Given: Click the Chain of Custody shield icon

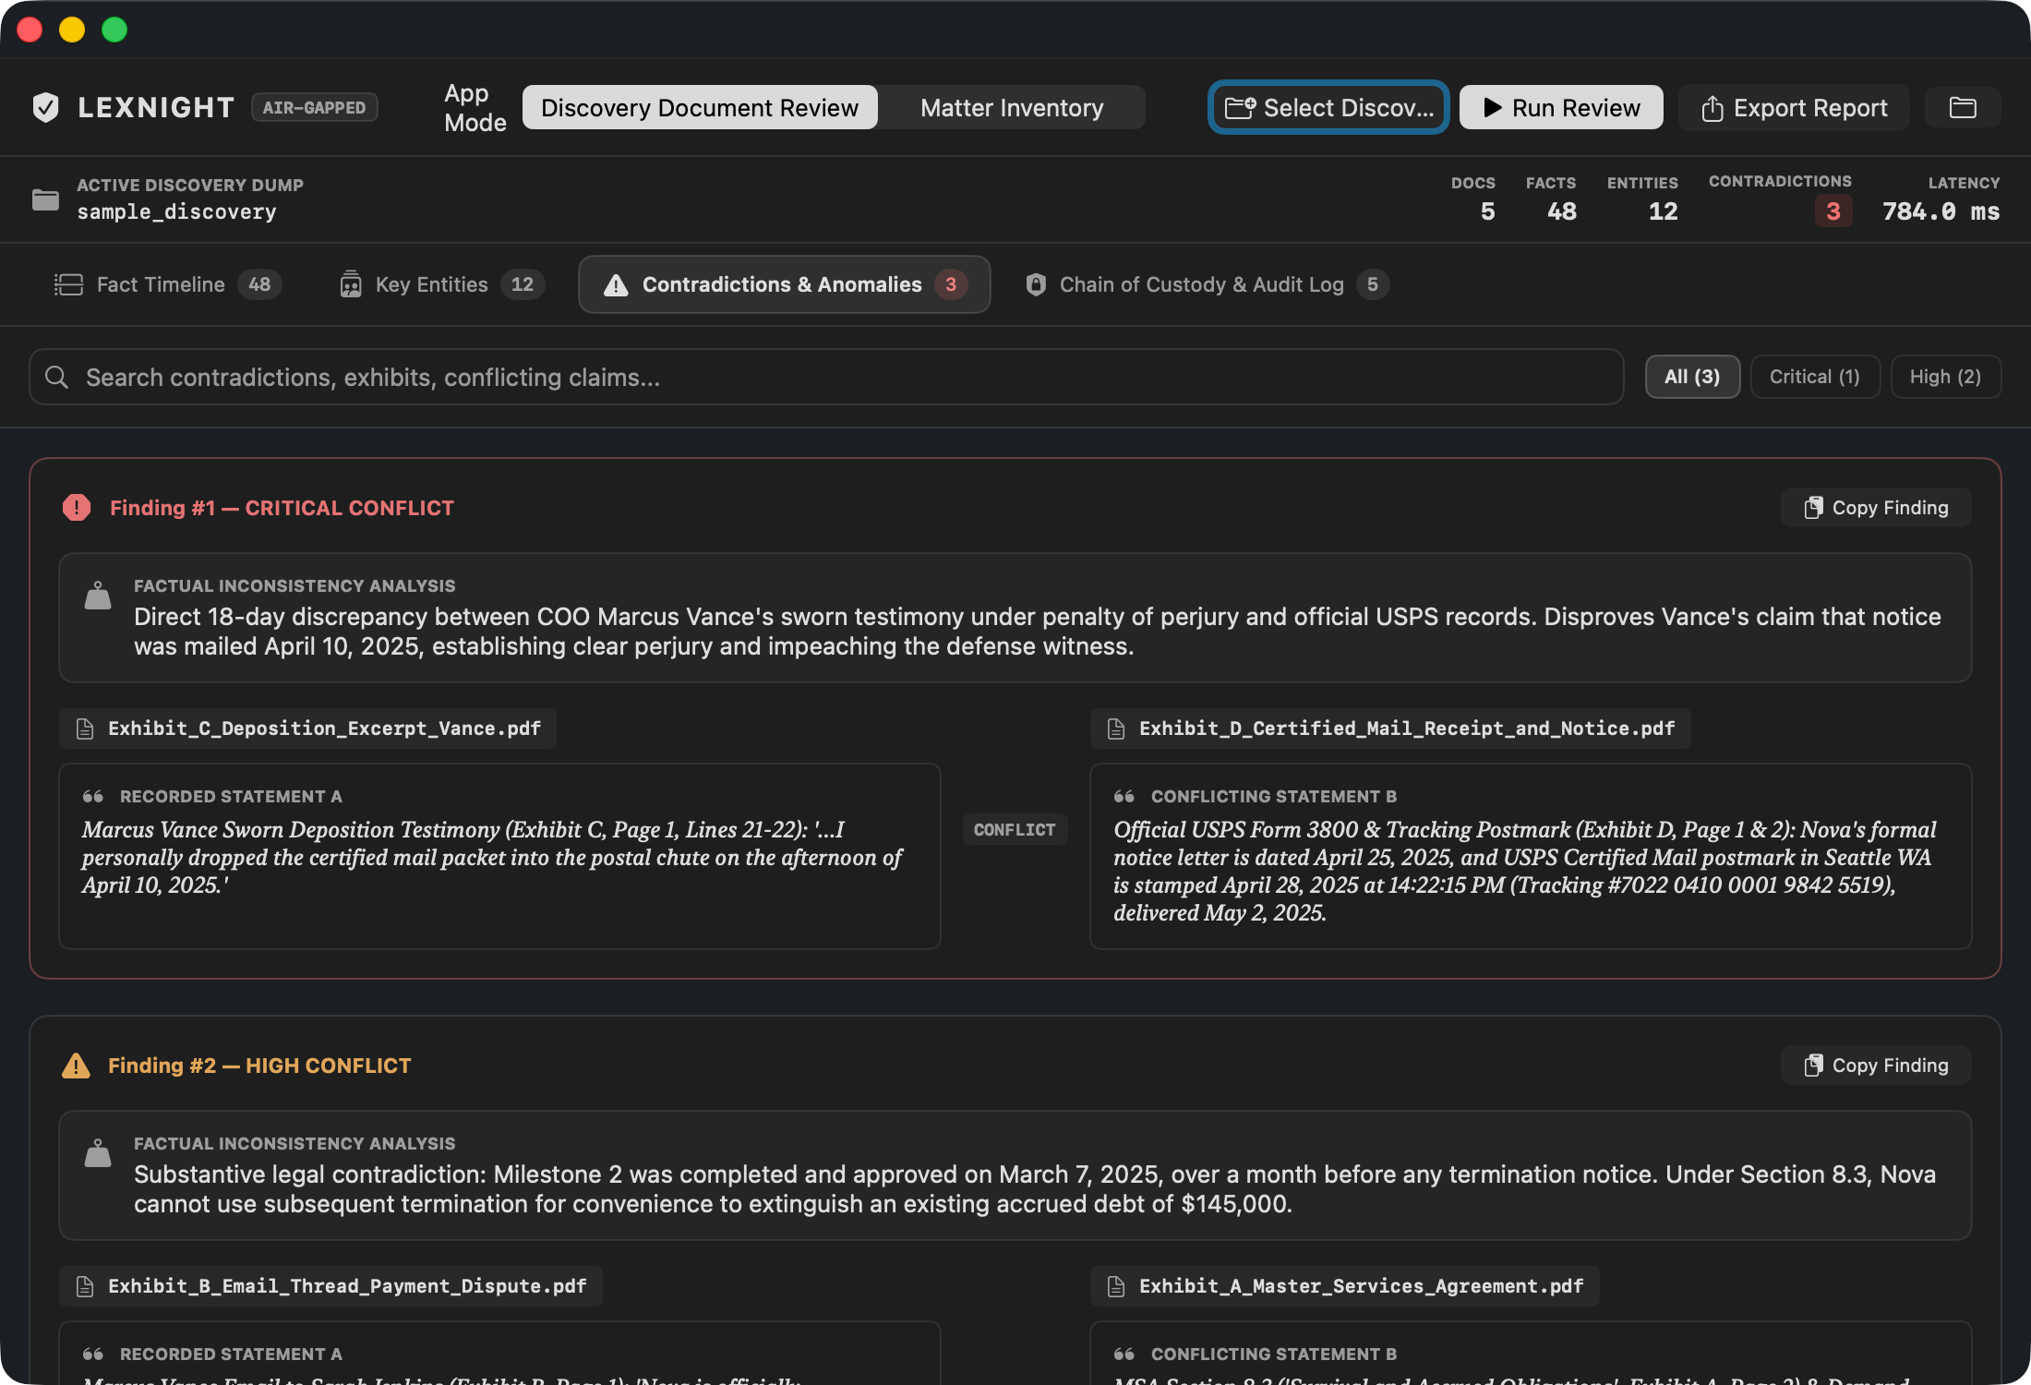Looking at the screenshot, I should tap(1036, 284).
